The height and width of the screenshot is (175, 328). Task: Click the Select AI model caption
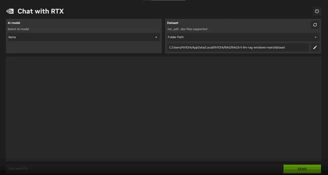click(18, 29)
